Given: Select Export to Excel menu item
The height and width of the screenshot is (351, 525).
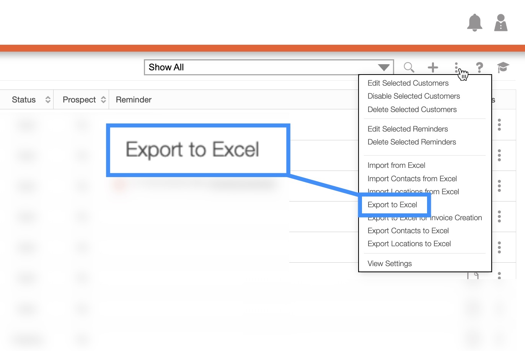Looking at the screenshot, I should [x=392, y=205].
